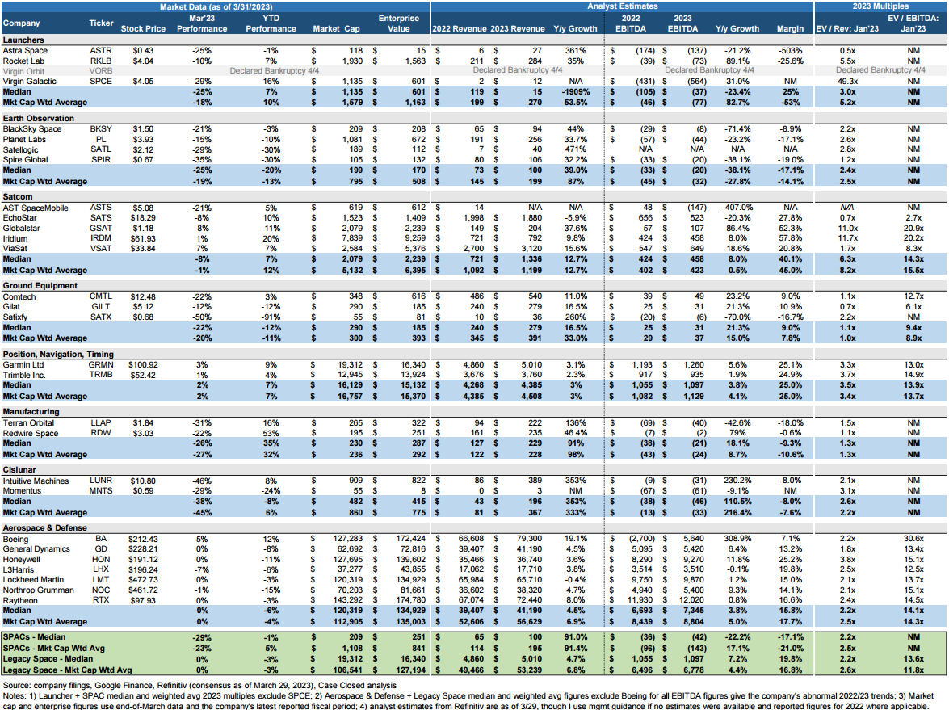The height and width of the screenshot is (710, 949).
Task: Click the 2023 Multiples group header
Action: click(880, 6)
